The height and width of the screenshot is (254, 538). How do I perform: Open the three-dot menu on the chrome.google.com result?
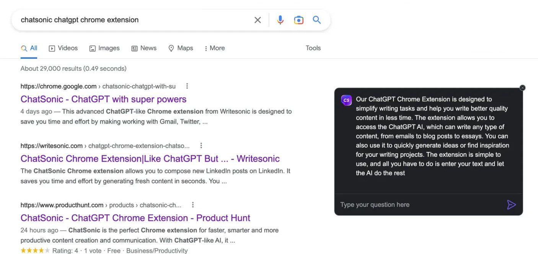pyautogui.click(x=187, y=86)
